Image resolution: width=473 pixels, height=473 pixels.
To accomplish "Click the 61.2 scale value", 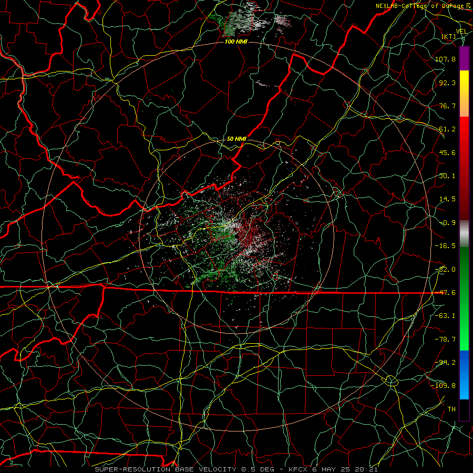I will coord(447,129).
